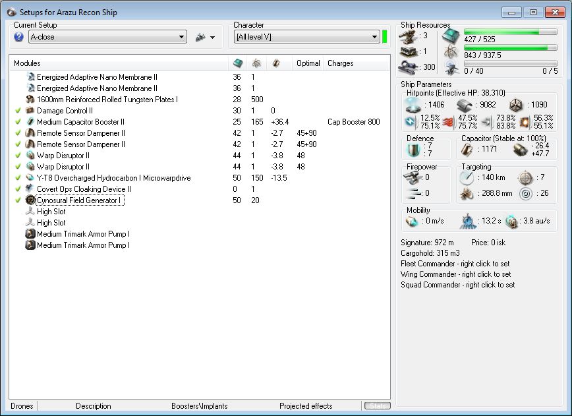This screenshot has width=572, height=416.
Task: Toggle the second Remote Sensor Dampener II checkmark
Action: pos(18,144)
